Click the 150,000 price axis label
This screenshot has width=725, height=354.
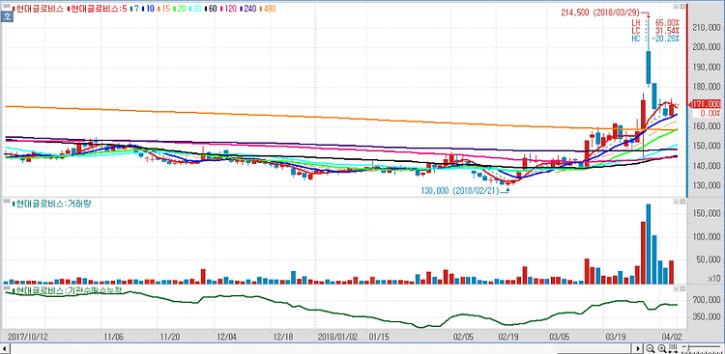coord(707,146)
